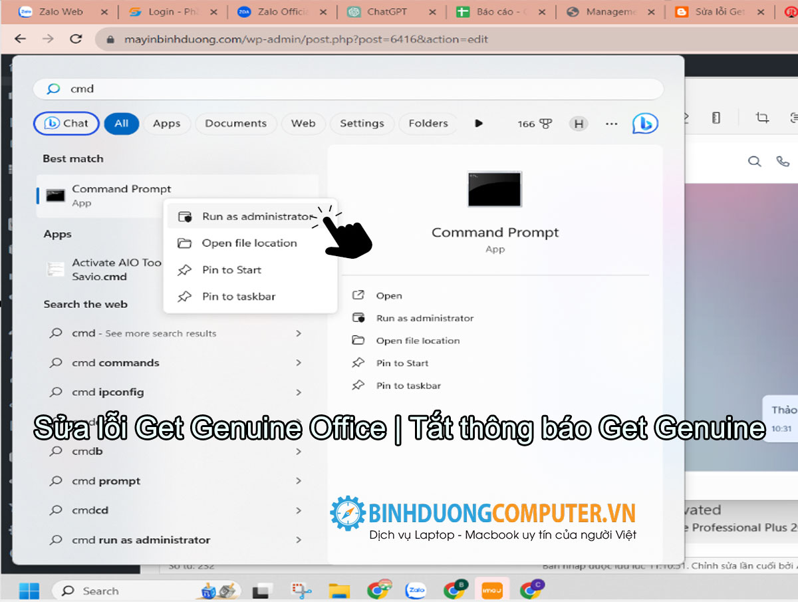The height and width of the screenshot is (602, 798).
Task: Select the Web search filter
Action: tap(303, 123)
